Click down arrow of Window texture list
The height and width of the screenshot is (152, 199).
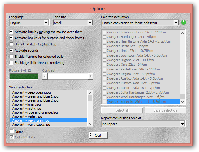tap(90, 124)
